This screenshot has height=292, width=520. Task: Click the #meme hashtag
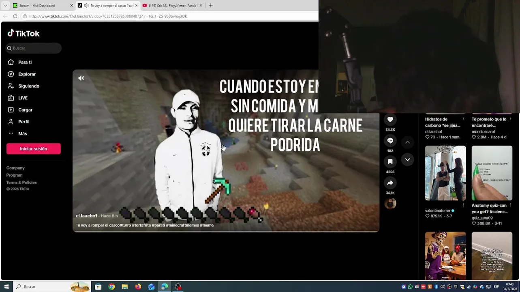click(x=207, y=225)
